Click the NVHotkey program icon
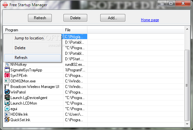 click(x=7, y=64)
